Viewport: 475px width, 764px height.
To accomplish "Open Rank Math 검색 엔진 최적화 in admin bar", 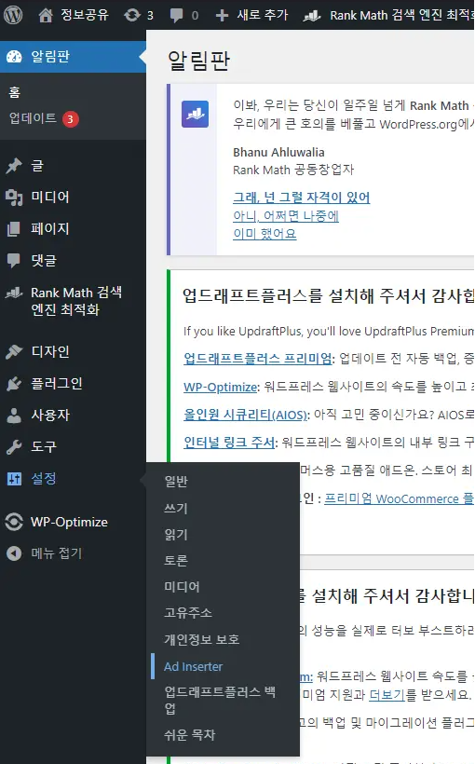I will coord(402,16).
